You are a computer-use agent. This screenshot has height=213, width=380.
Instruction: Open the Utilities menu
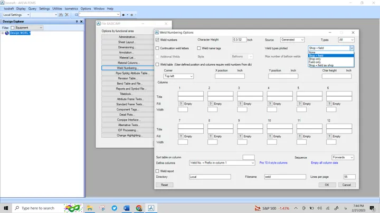[57, 9]
